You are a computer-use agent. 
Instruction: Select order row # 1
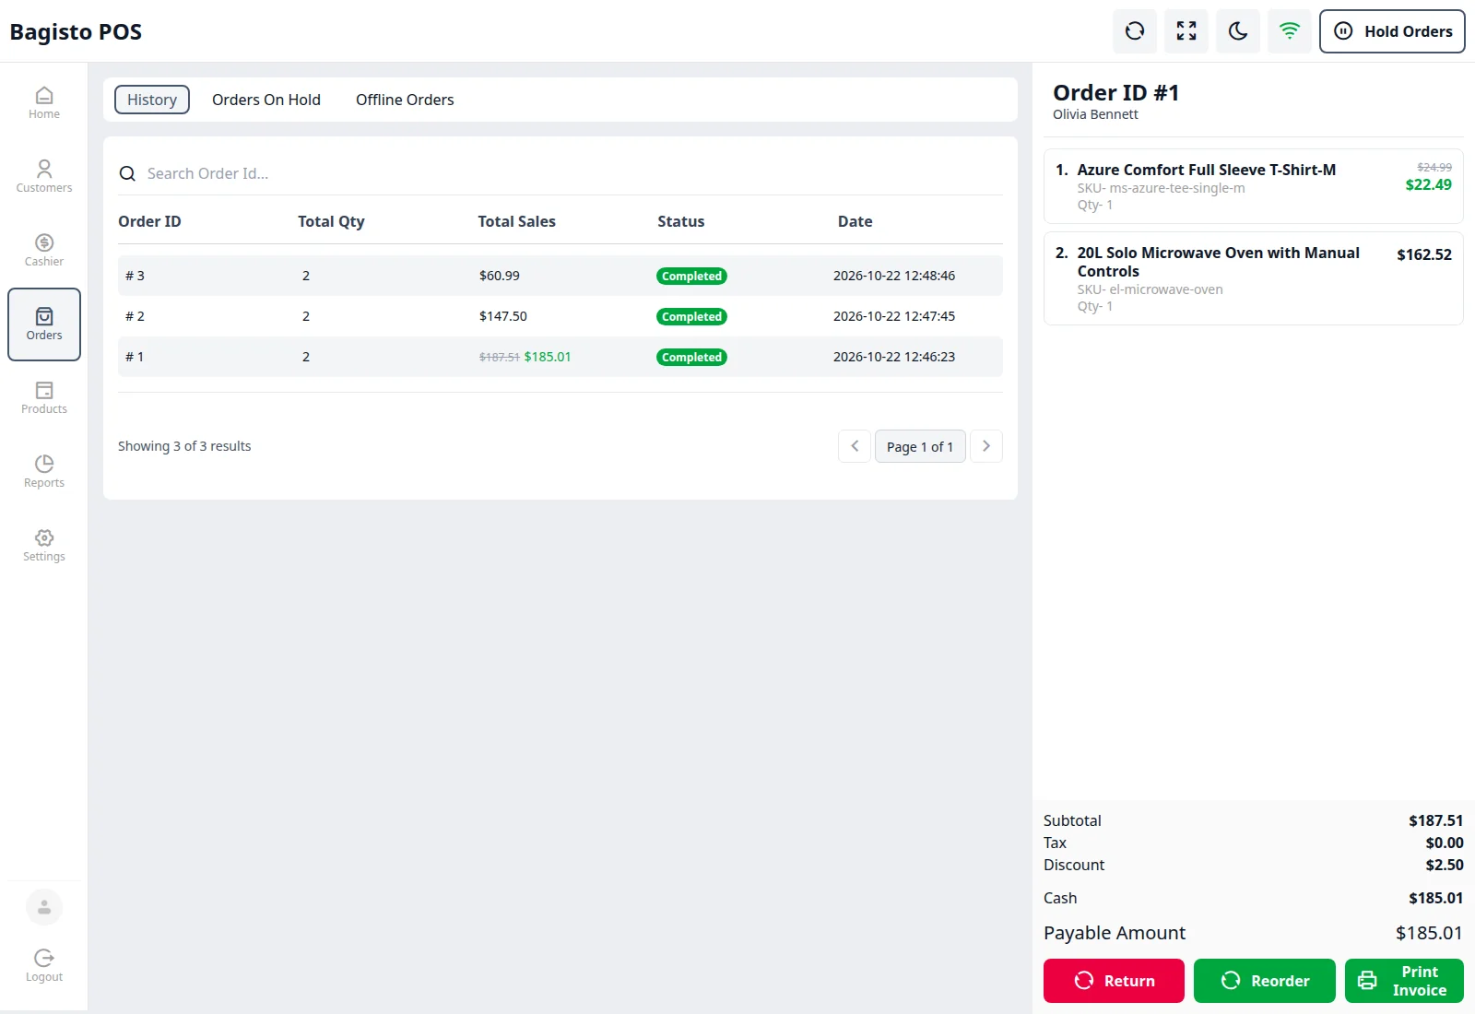[560, 357]
